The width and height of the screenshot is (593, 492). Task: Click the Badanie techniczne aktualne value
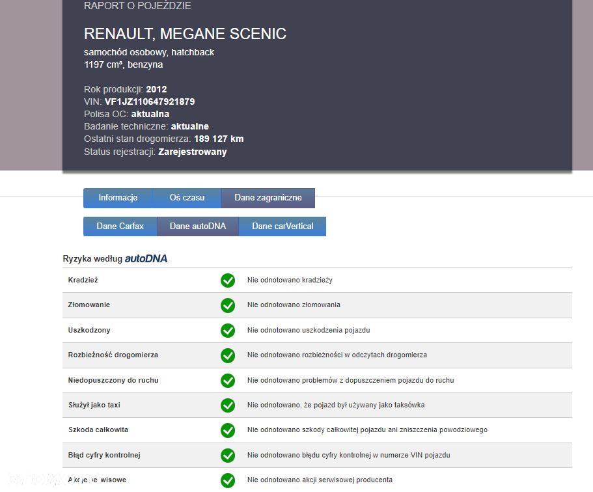[190, 126]
